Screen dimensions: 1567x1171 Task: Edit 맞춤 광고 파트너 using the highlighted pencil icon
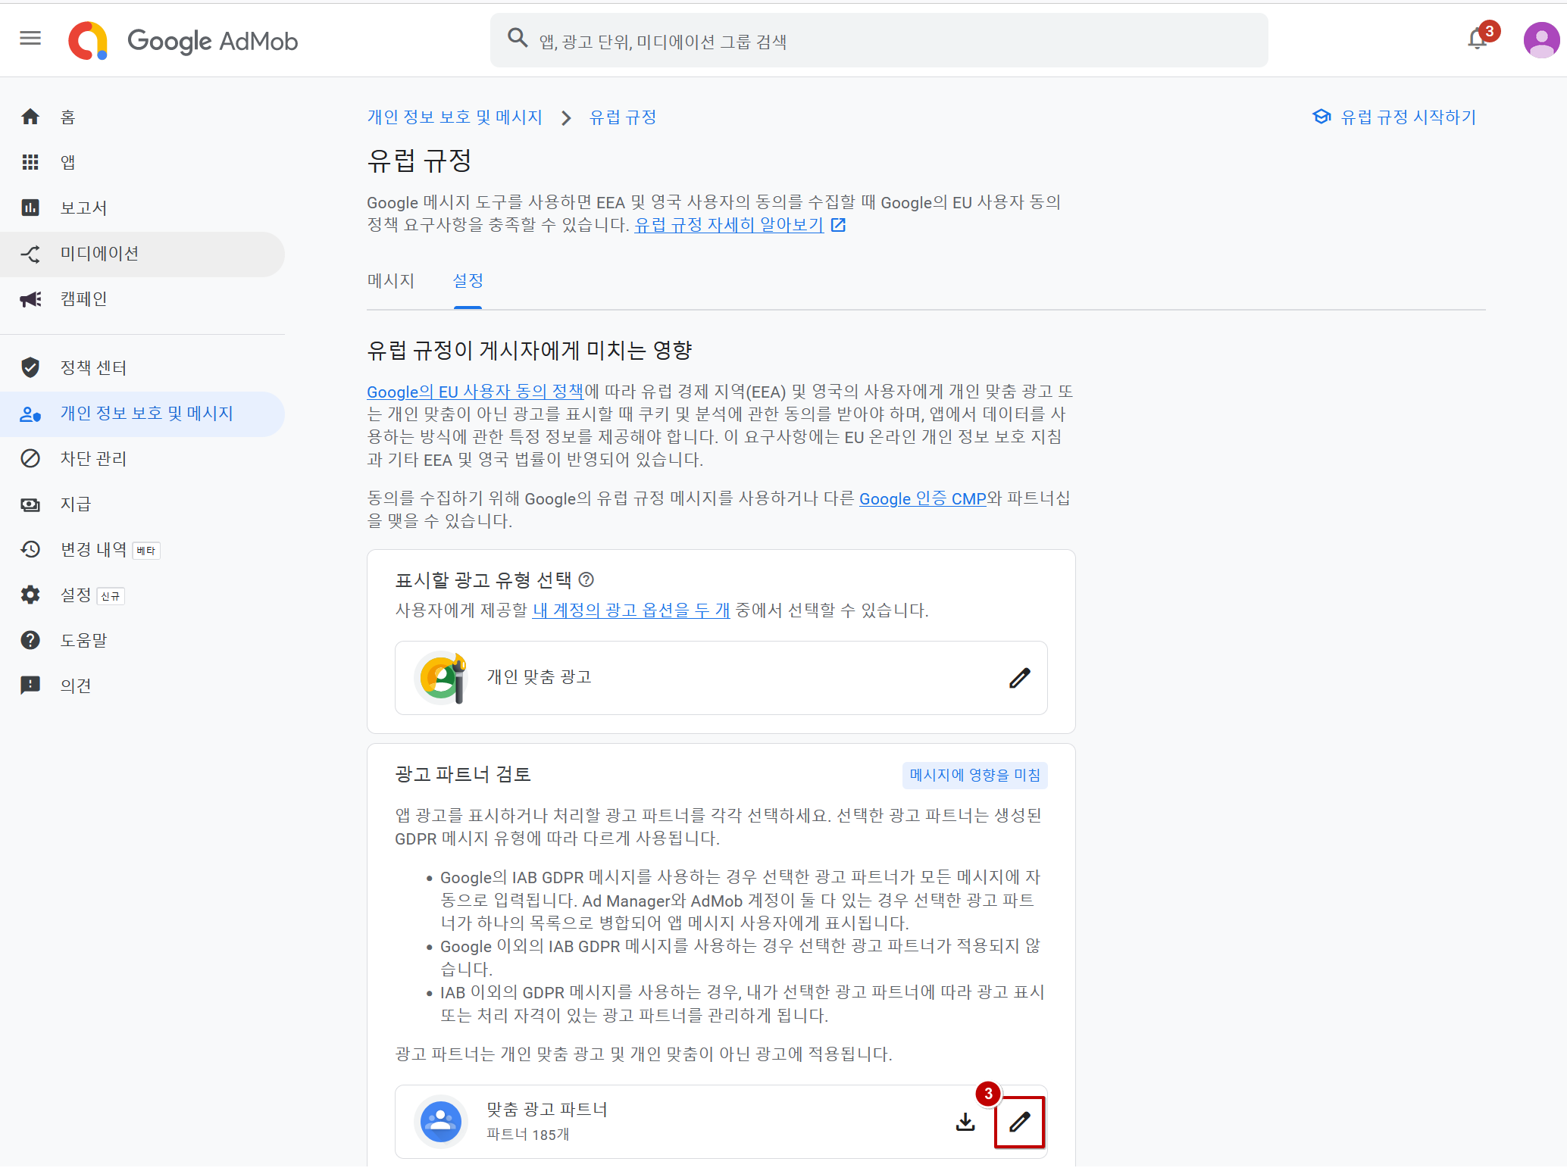[1019, 1122]
